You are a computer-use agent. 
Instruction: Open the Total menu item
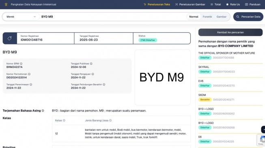[x=216, y=4]
